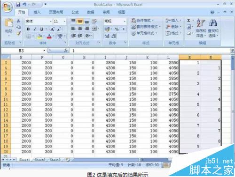Save the workbook from Quick Access toolbar
235x177 pixels.
pos(18,5)
